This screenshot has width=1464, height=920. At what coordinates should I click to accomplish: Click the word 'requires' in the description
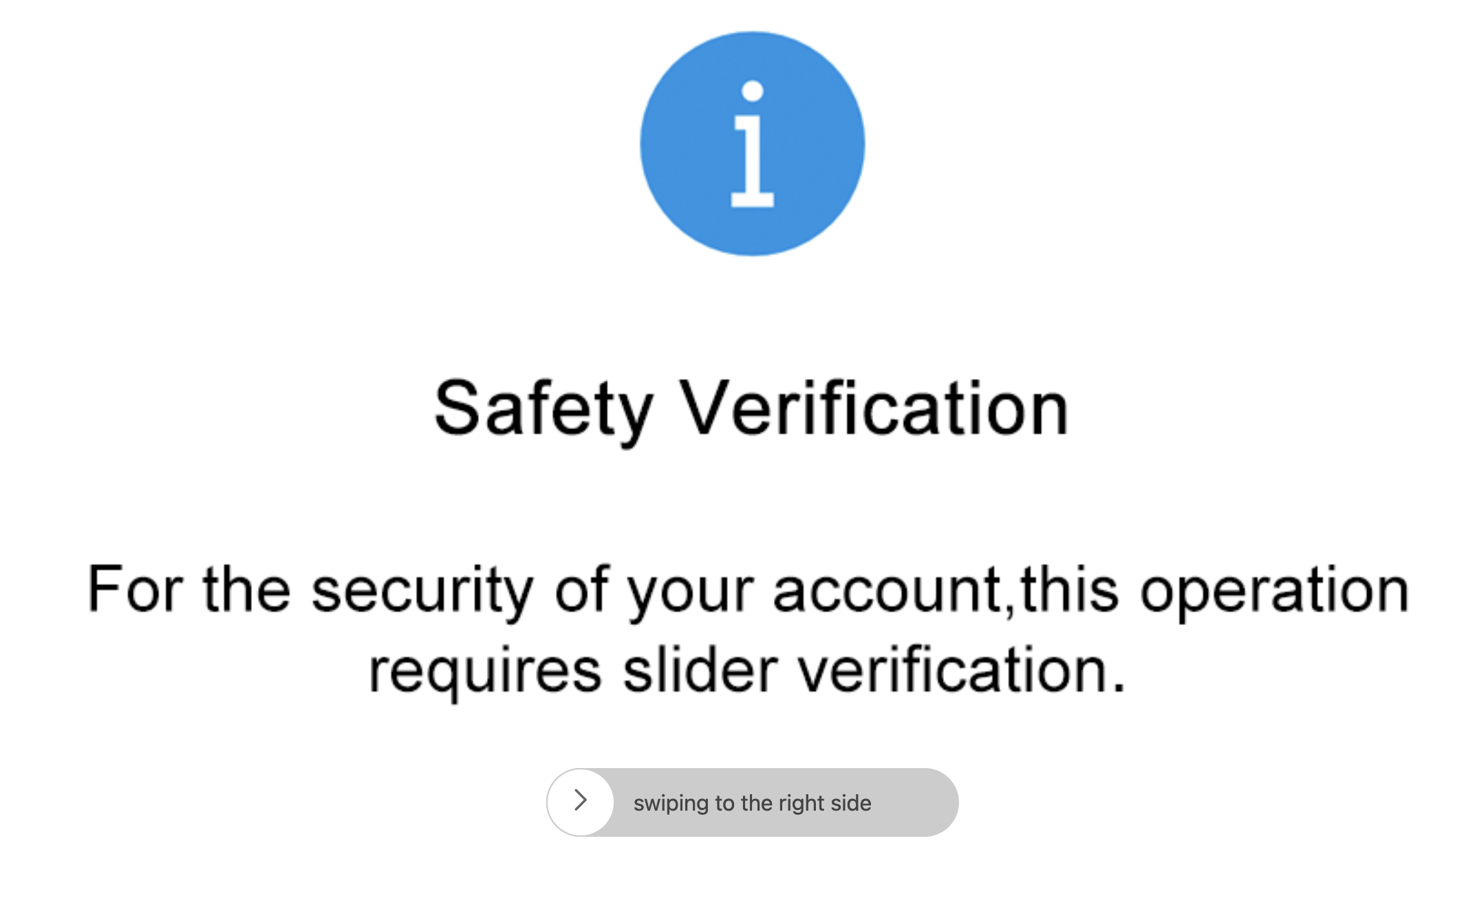[485, 672]
